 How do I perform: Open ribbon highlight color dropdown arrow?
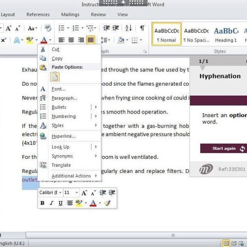[x=36, y=40]
